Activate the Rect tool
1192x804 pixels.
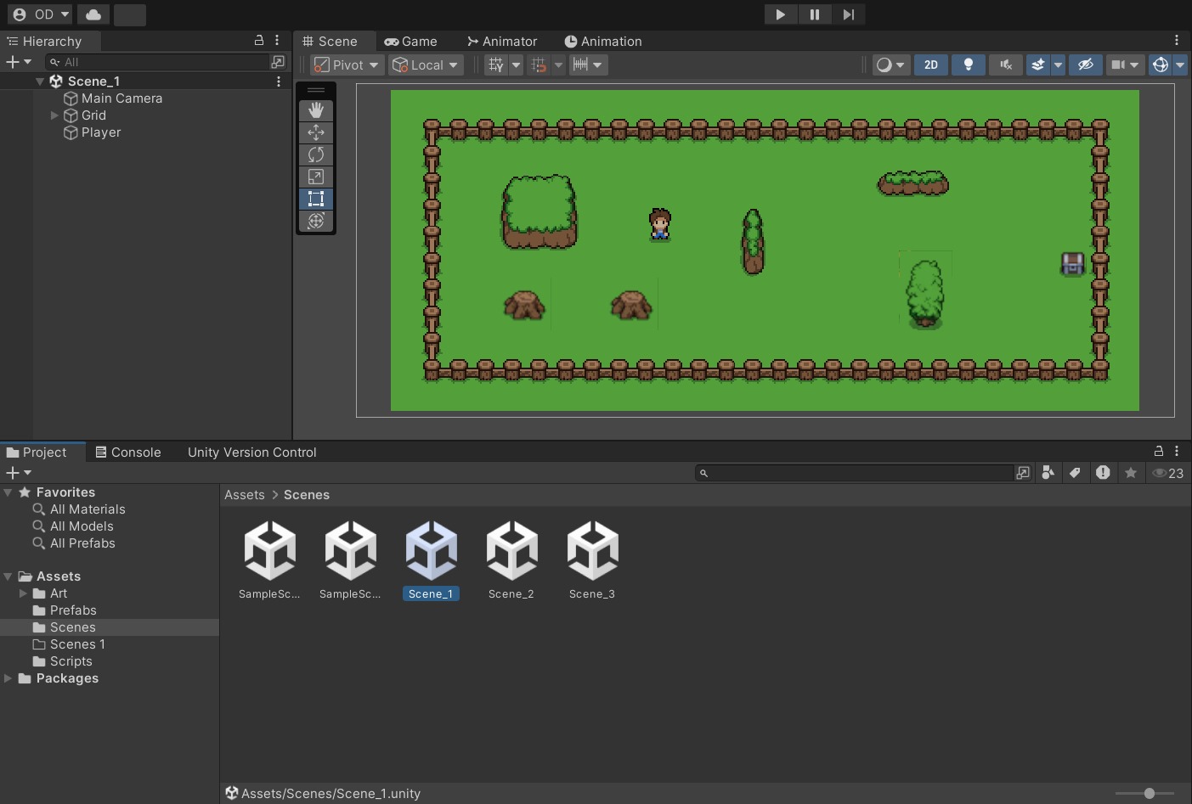coord(316,199)
